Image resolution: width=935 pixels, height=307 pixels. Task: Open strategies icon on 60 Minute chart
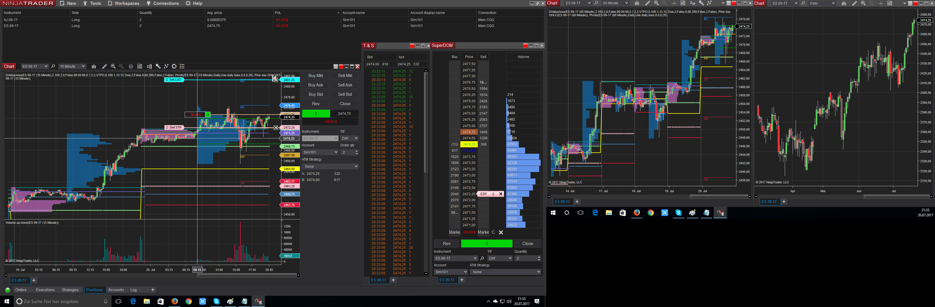709,3
